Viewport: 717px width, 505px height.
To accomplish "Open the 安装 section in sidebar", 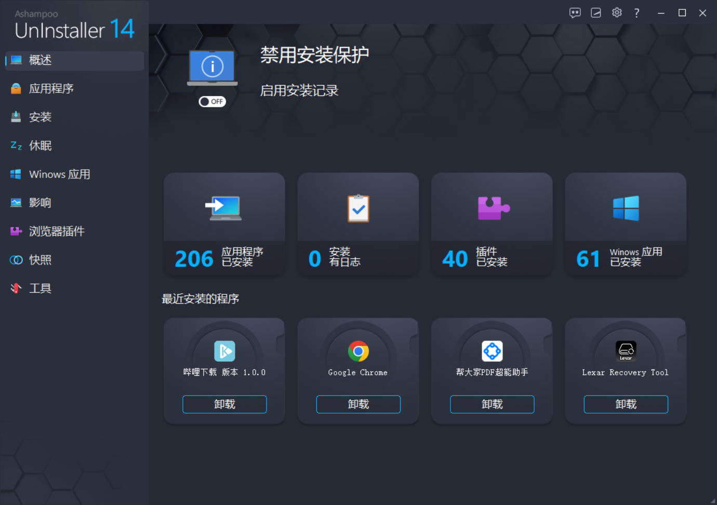I will [x=40, y=117].
